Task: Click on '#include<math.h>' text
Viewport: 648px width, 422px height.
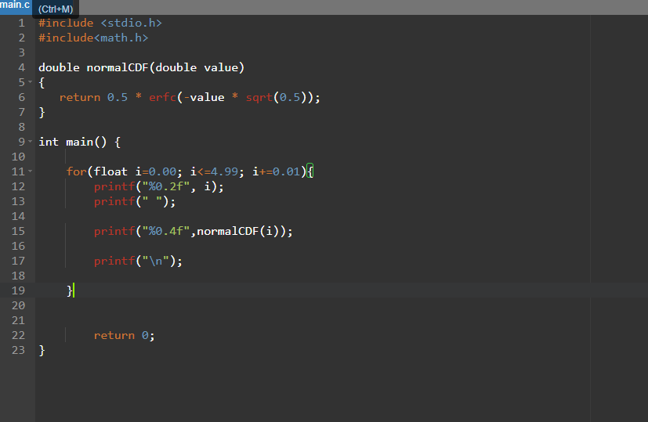Action: point(93,38)
